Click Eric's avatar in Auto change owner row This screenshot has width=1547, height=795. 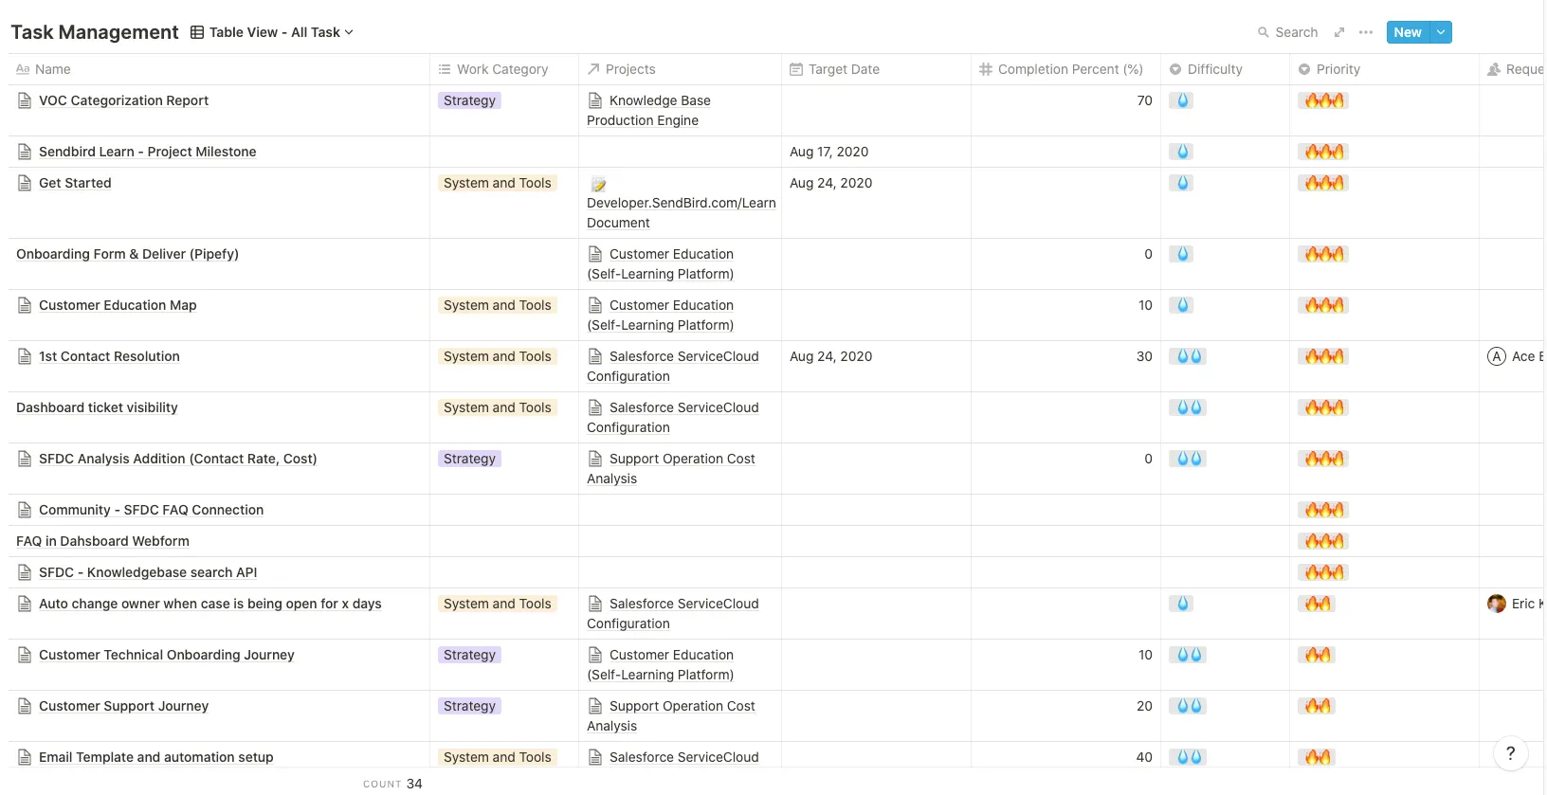pyautogui.click(x=1497, y=604)
